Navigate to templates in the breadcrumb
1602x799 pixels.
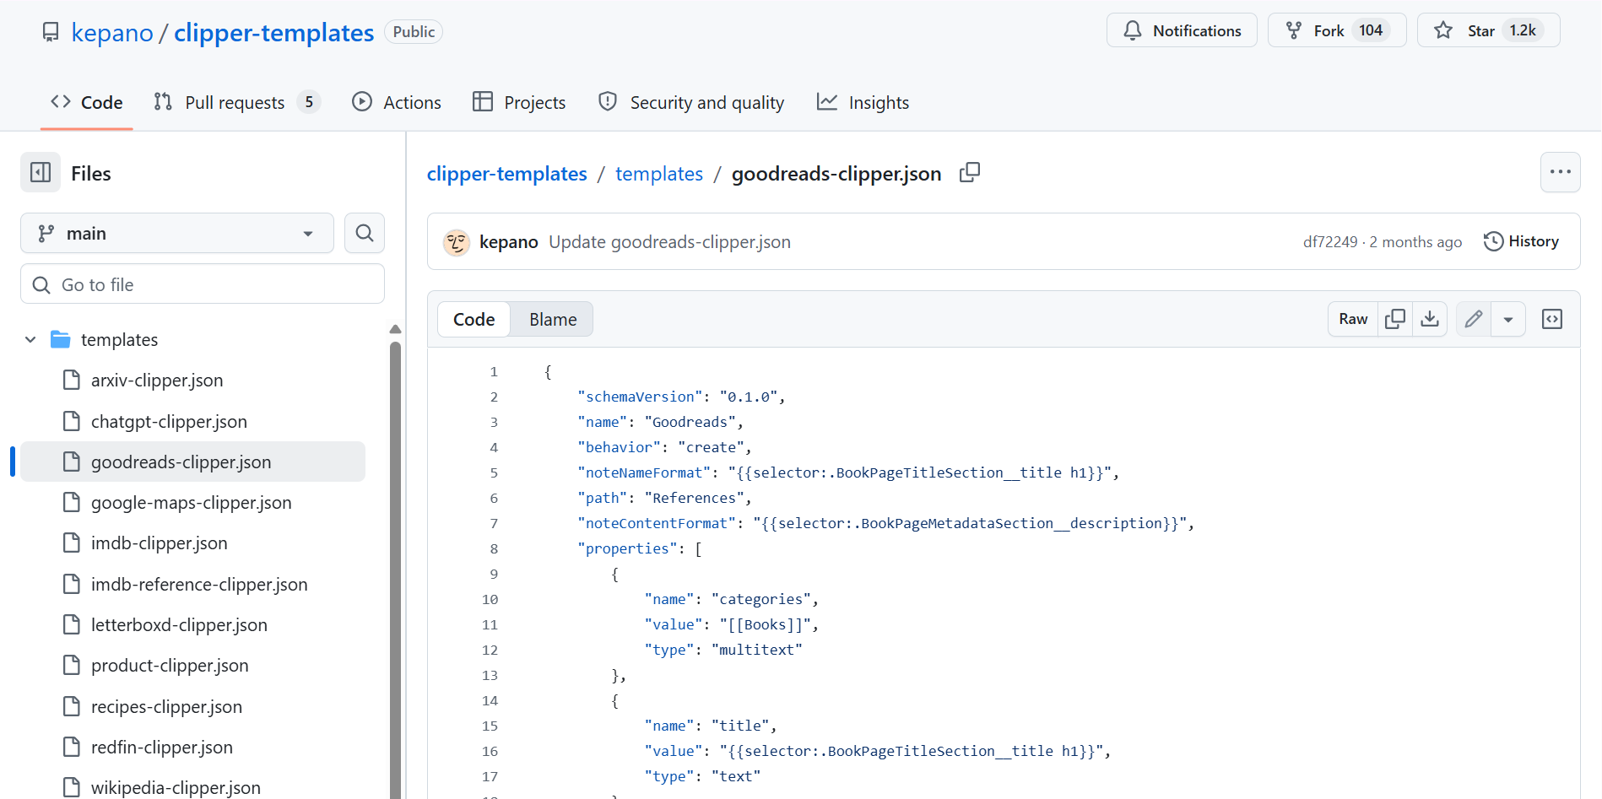point(659,173)
